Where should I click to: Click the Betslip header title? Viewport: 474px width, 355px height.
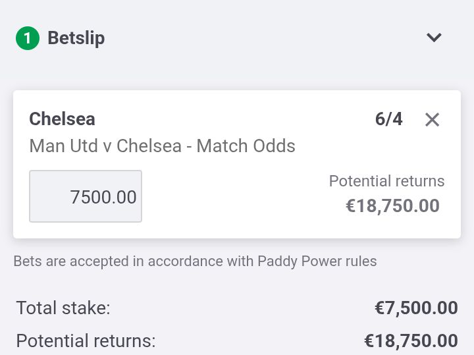(x=76, y=38)
